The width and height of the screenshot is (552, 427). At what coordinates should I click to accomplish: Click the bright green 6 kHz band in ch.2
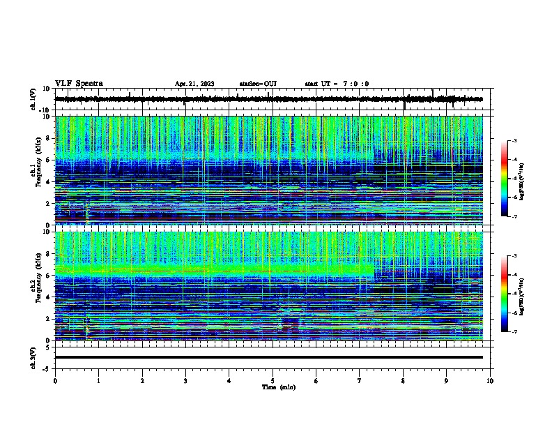[x=215, y=270]
